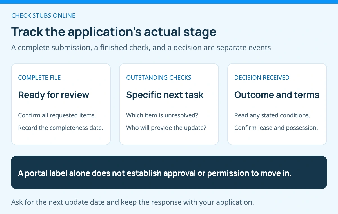Image resolution: width=338 pixels, height=214 pixels.
Task: Click 'Read any stated conditions.' text
Action: [x=272, y=115]
